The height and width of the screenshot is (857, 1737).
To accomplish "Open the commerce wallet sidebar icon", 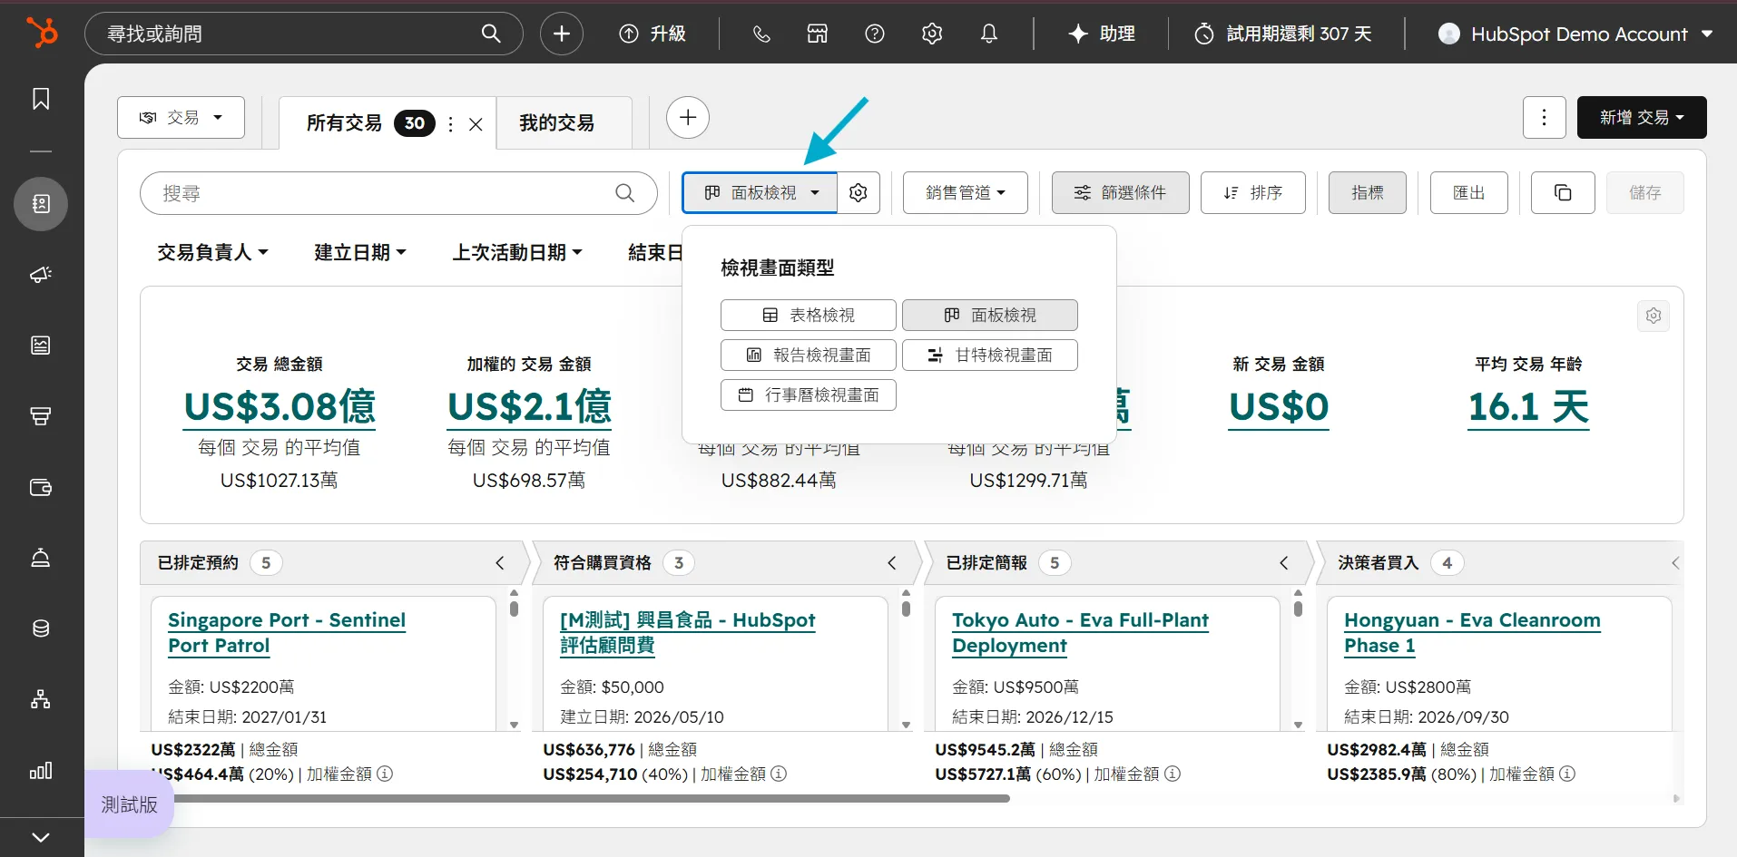I will pos(41,487).
